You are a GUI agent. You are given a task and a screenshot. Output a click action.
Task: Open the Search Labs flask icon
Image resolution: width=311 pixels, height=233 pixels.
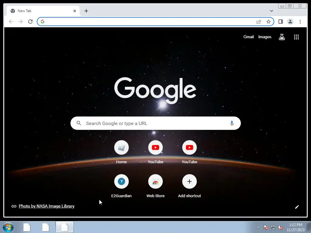point(282,37)
